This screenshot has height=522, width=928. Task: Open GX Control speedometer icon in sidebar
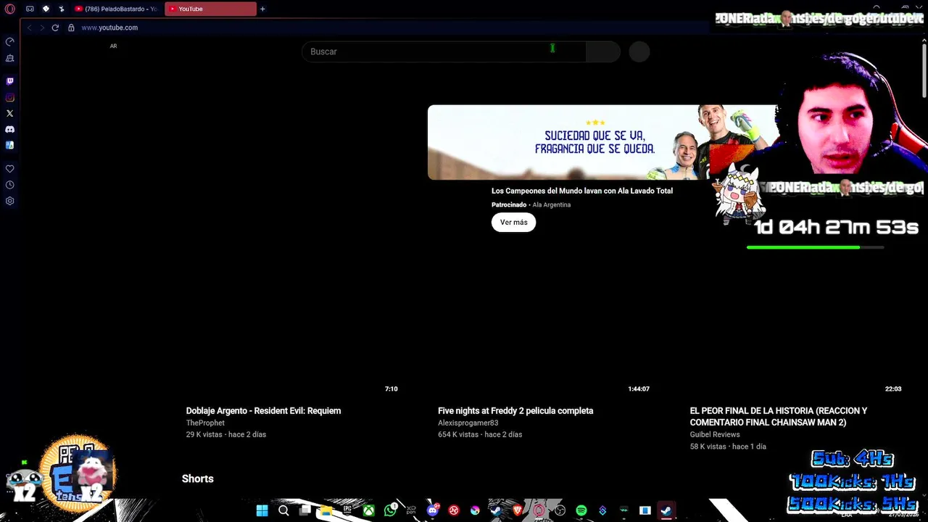coord(10,42)
